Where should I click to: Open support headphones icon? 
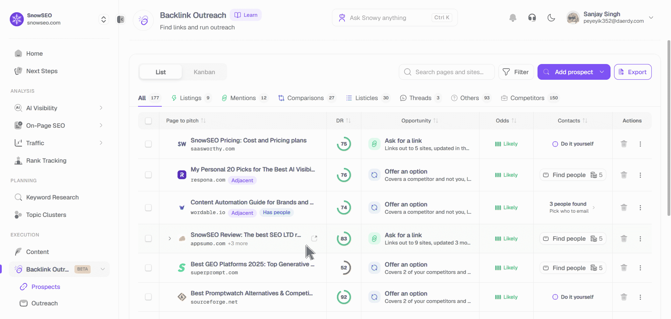532,18
